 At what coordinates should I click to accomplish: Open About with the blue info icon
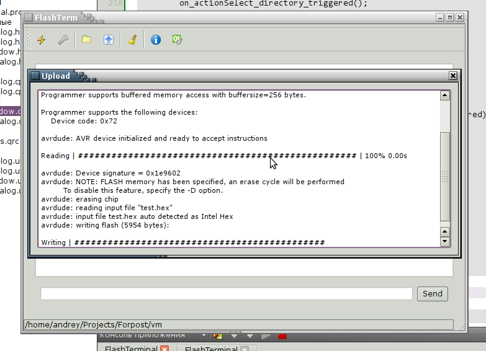coord(156,40)
